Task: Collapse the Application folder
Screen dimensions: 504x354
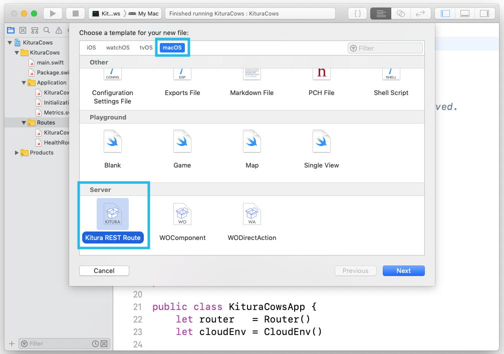Action: (x=24, y=82)
